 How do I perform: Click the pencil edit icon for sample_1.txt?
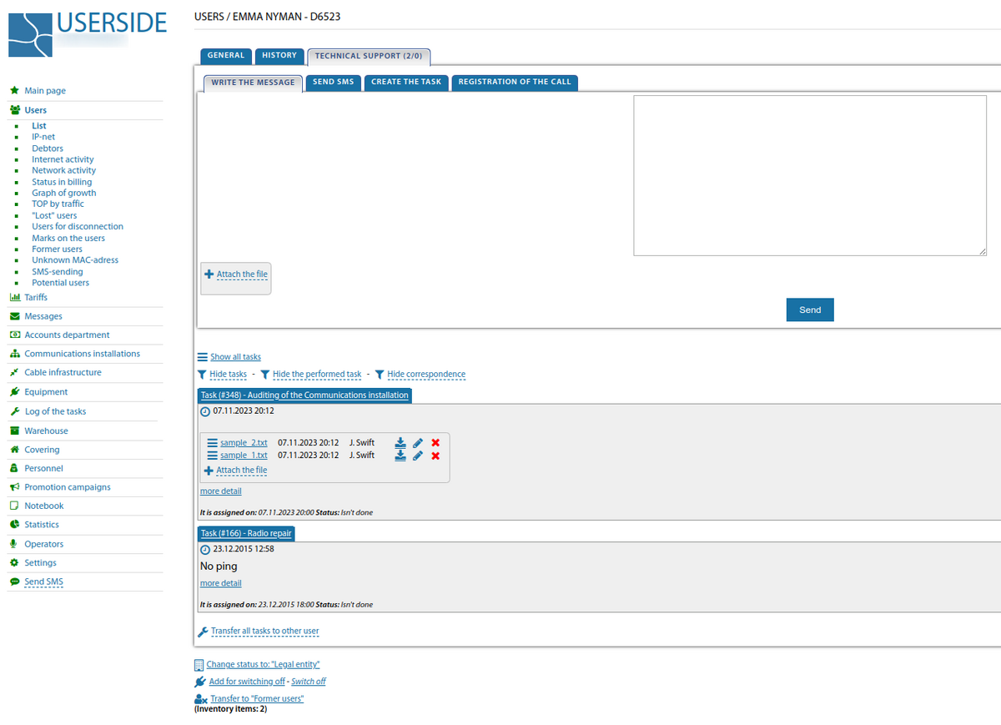click(x=418, y=456)
